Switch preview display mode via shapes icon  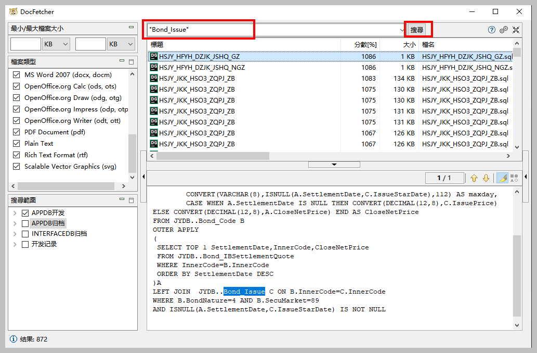point(514,178)
